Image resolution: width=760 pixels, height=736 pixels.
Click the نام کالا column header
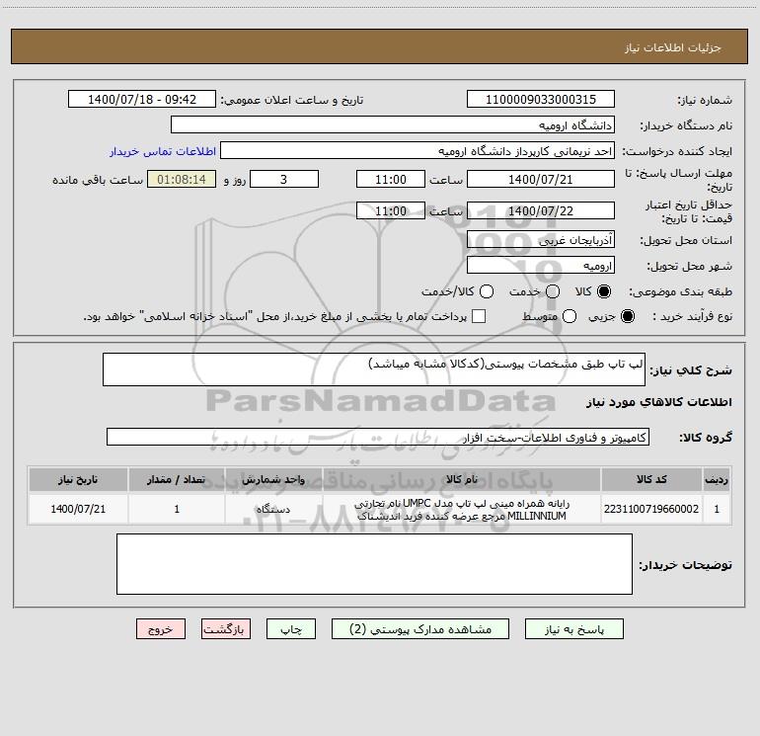[462, 479]
